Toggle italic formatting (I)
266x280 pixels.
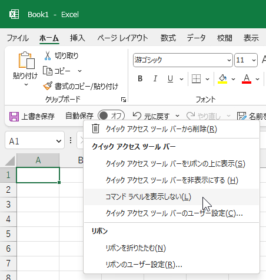point(155,78)
